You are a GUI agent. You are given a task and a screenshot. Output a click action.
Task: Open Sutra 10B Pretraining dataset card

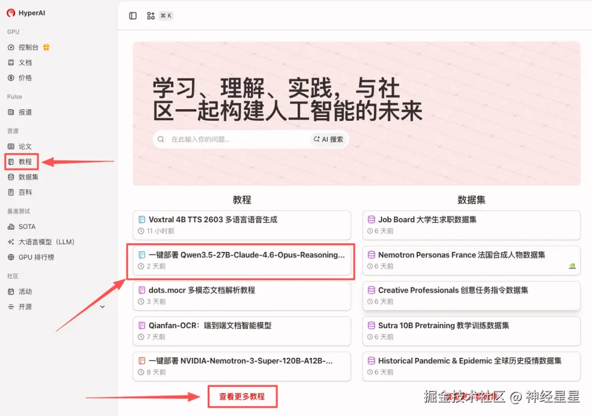pos(471,331)
